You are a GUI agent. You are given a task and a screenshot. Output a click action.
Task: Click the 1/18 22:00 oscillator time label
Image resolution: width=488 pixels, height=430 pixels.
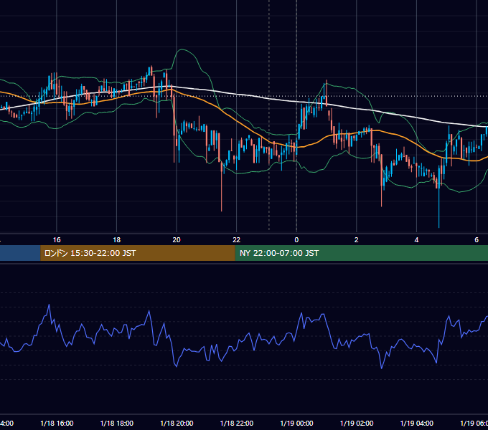tap(237, 424)
